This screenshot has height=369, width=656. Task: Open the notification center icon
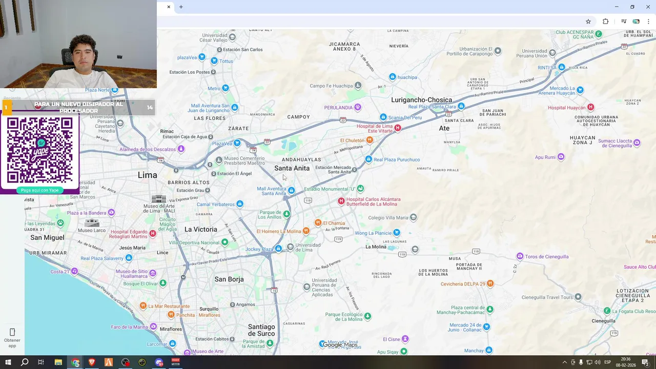[x=646, y=362]
